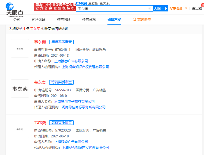The height and width of the screenshot is (155, 204).
Task: Click 等待实质审查 badge on 56556793 result
Action: [61, 82]
